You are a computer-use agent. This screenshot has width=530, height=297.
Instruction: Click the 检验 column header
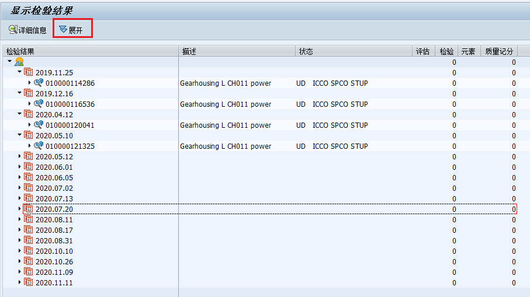click(446, 51)
